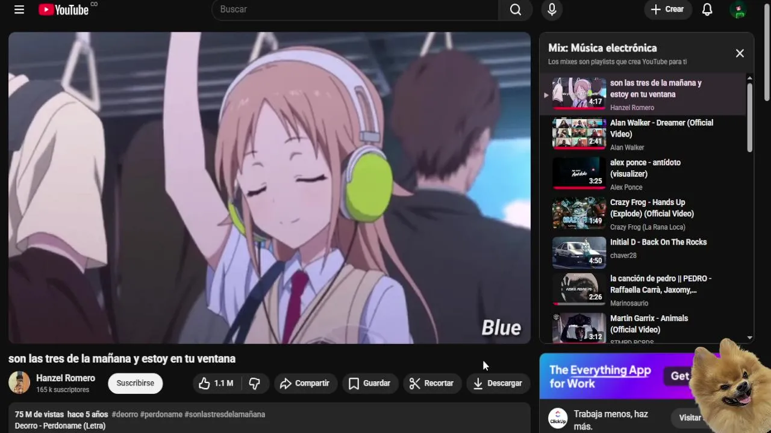The height and width of the screenshot is (433, 771).
Task: Go to YouTube home via logo
Action: coord(64,10)
